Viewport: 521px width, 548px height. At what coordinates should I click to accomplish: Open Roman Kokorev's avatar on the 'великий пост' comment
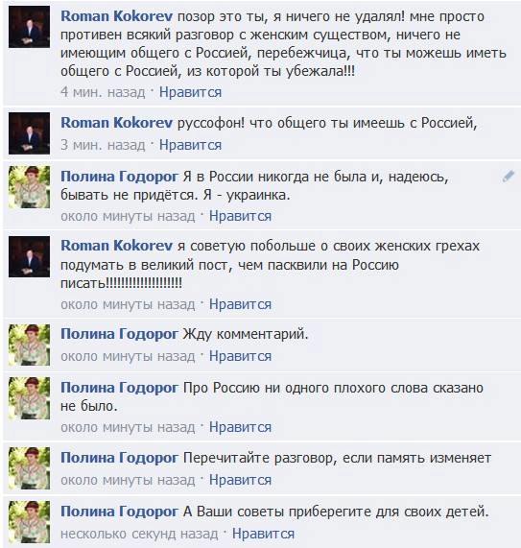point(30,257)
